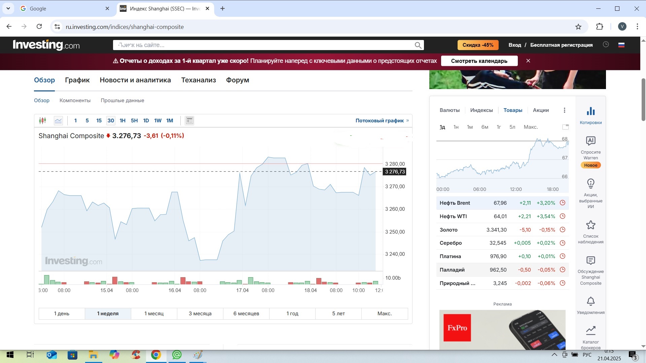Switch to Форум tab
The height and width of the screenshot is (363, 646).
pyautogui.click(x=238, y=80)
